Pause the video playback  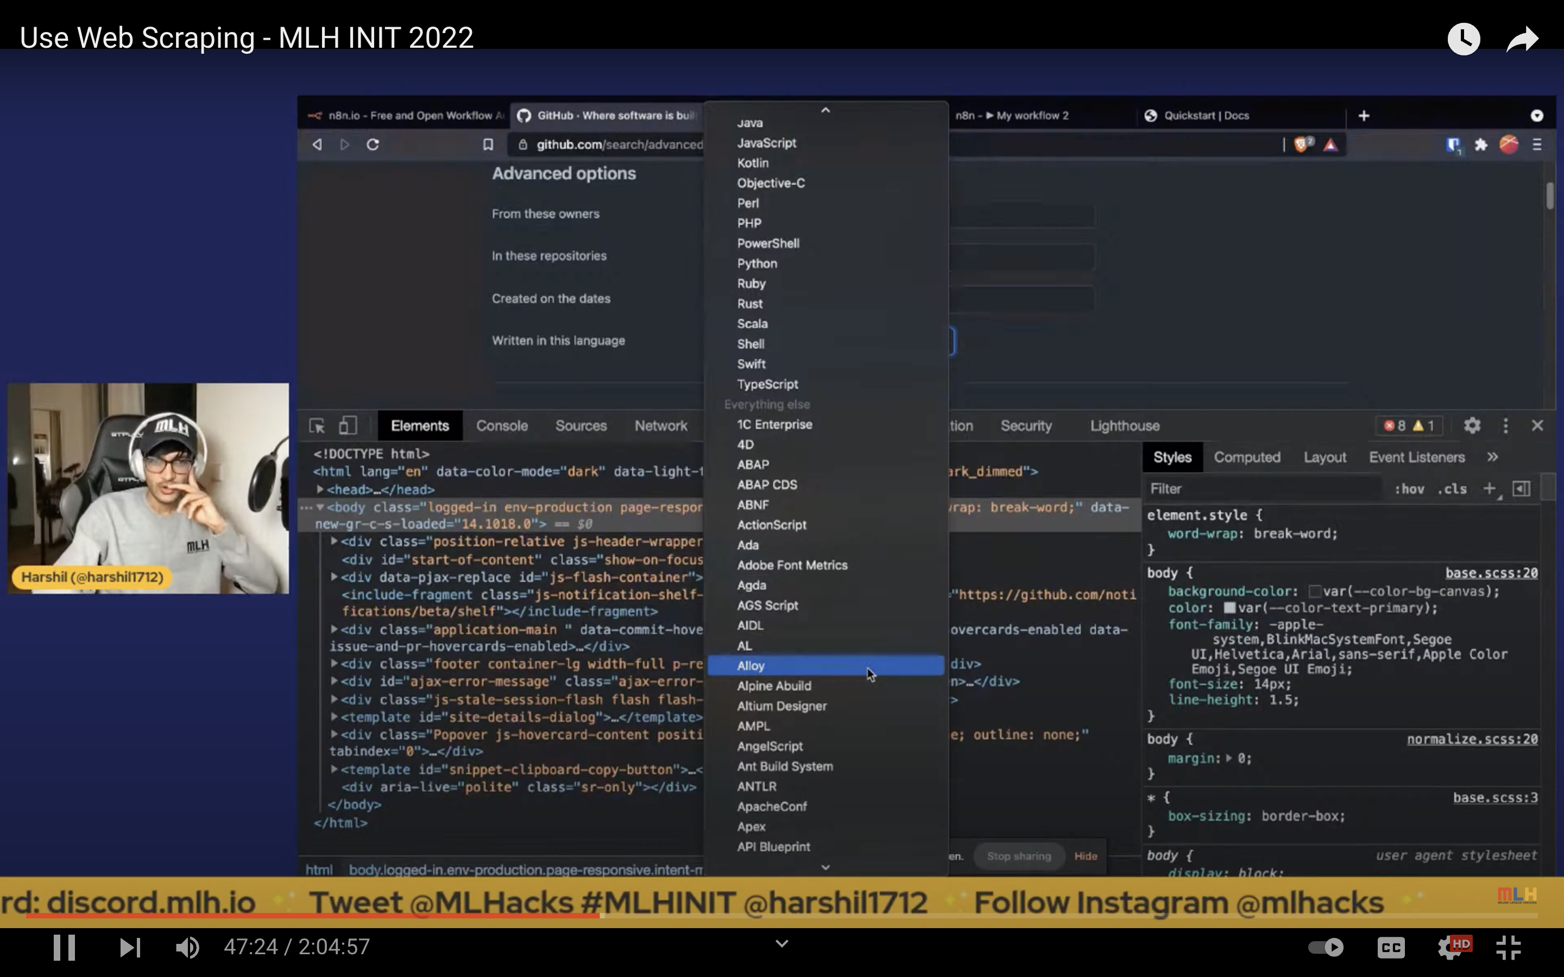pos(64,947)
